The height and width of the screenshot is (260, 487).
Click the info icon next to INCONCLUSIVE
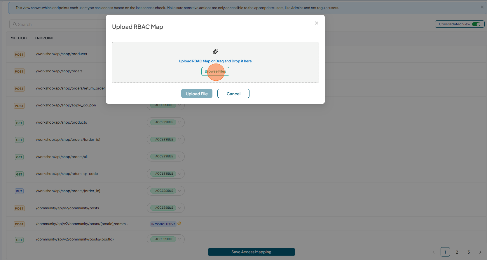(179, 224)
